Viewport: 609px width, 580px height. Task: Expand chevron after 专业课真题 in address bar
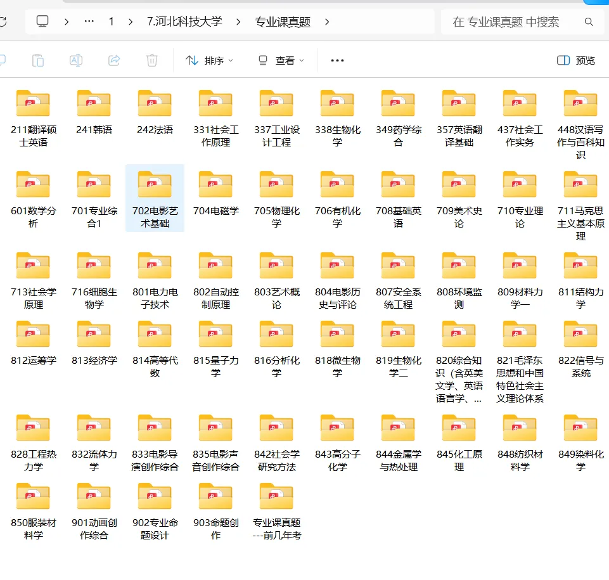327,22
